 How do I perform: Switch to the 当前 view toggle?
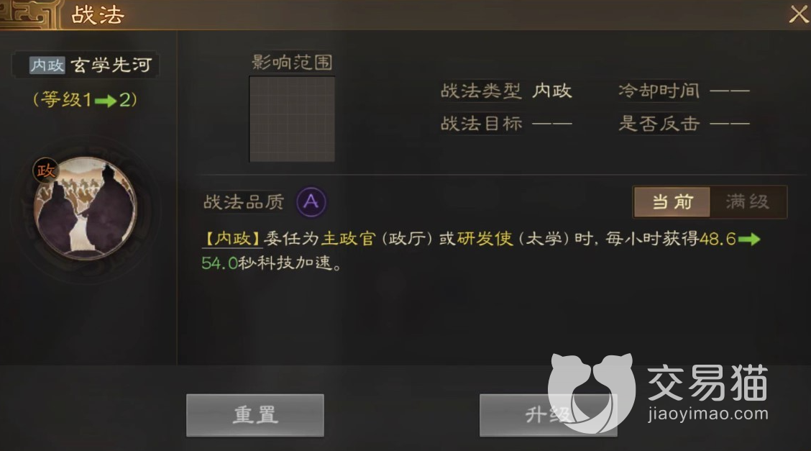click(x=672, y=201)
